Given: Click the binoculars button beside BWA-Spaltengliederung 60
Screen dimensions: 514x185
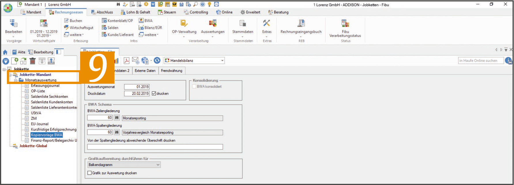Looking at the screenshot, I should (117, 132).
